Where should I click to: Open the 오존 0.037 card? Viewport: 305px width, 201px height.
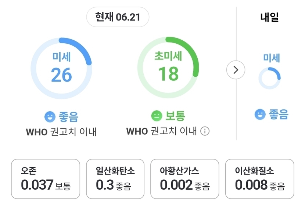pyautogui.click(x=46, y=179)
